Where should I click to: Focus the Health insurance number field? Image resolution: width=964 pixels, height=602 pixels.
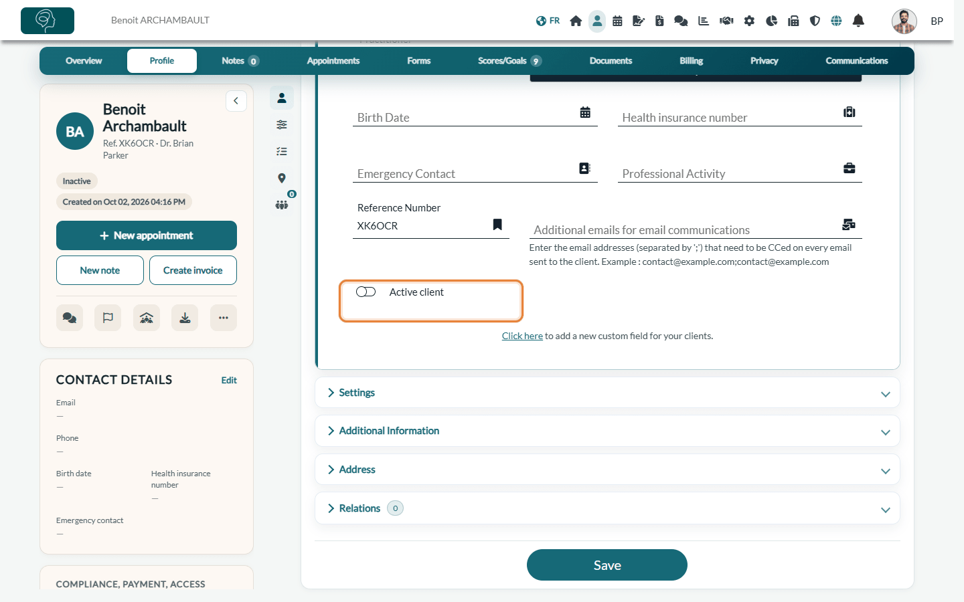740,117
